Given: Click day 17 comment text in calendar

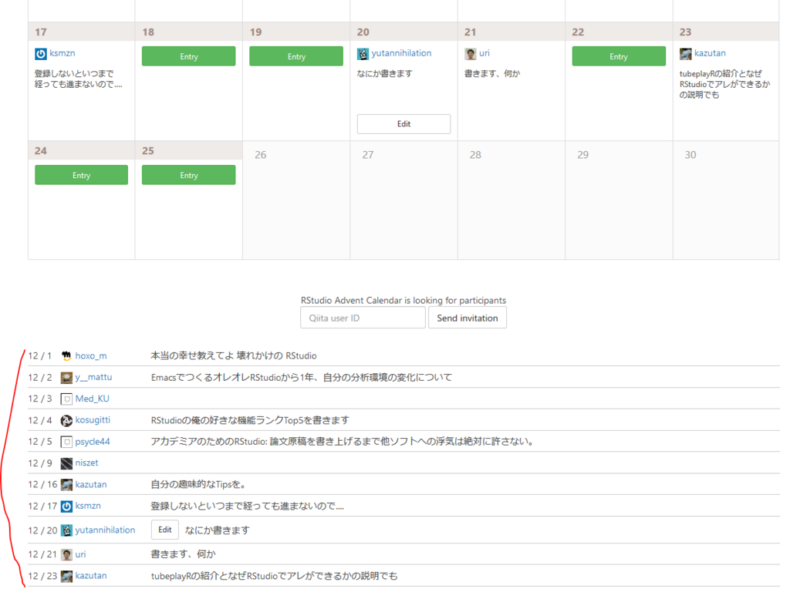Looking at the screenshot, I should pos(78,79).
